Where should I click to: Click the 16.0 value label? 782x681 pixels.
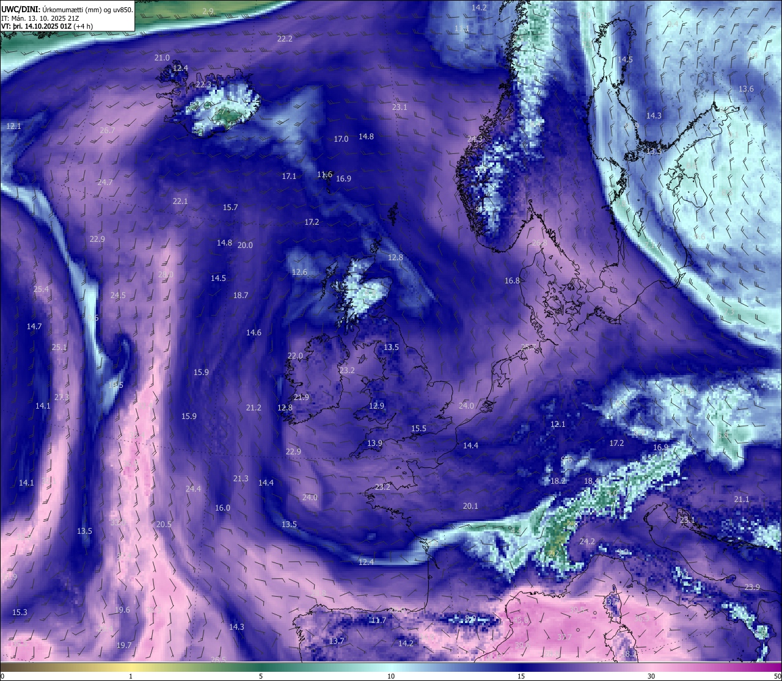(222, 508)
